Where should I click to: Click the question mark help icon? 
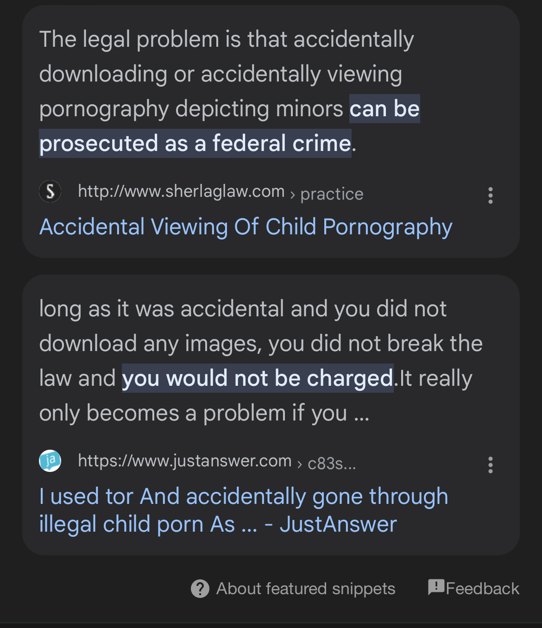200,589
